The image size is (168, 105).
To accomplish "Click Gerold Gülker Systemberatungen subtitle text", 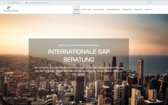I will (79, 45).
